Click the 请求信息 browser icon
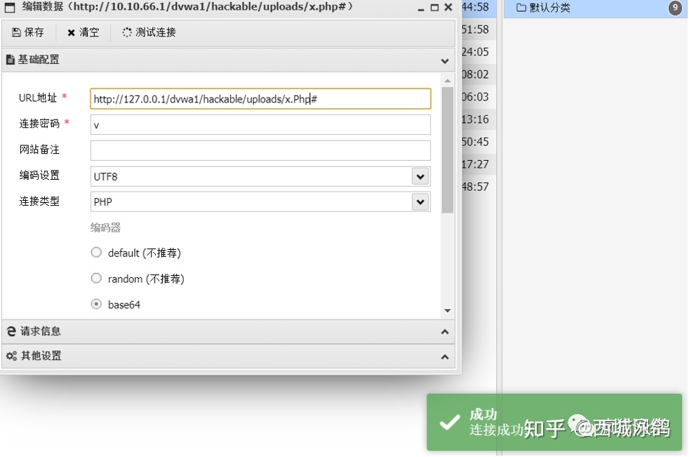Image resolution: width=689 pixels, height=457 pixels. pos(11,331)
